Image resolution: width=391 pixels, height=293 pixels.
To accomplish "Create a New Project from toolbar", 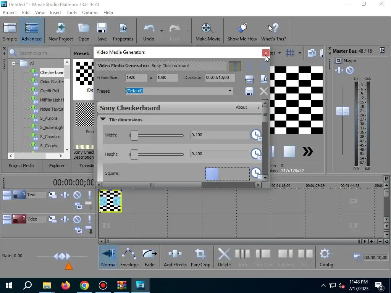I will point(61,31).
